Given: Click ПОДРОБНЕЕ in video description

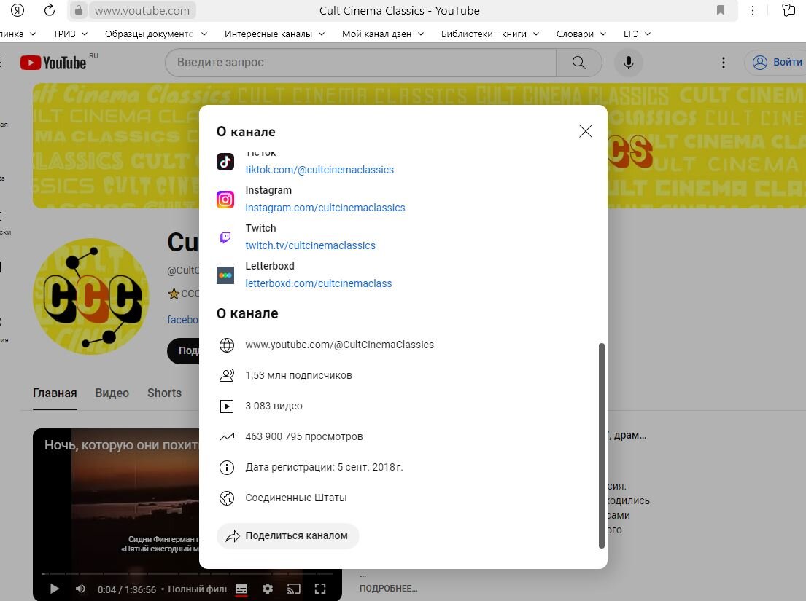Looking at the screenshot, I should pos(389,589).
